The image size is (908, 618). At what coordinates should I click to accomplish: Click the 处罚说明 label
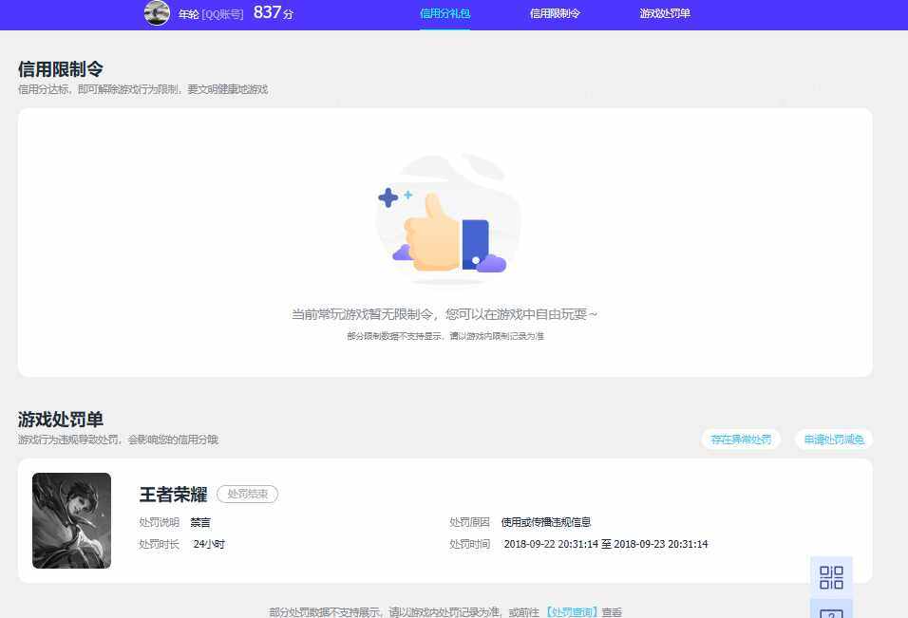160,522
